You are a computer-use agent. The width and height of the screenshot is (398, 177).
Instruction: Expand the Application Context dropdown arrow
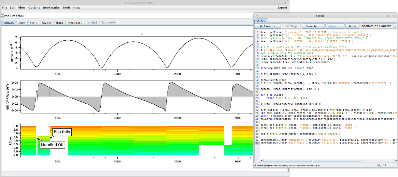[396, 26]
